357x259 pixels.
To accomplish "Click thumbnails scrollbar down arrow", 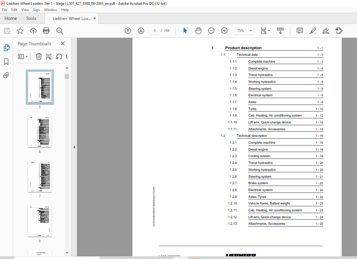I will click(67, 253).
